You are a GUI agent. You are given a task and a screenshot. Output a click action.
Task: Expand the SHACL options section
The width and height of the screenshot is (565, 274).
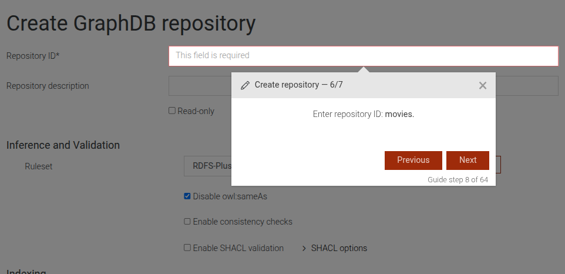[x=335, y=248]
